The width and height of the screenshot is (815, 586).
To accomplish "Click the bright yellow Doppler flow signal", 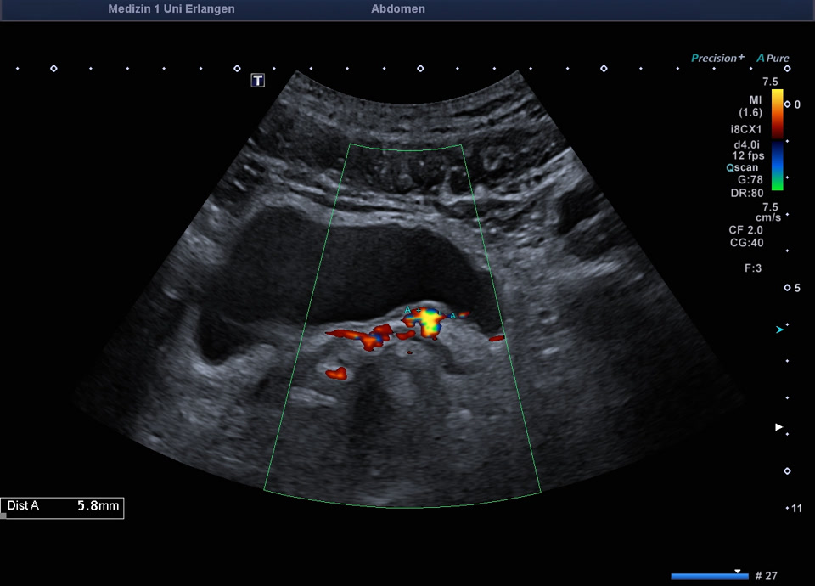I will 430,322.
